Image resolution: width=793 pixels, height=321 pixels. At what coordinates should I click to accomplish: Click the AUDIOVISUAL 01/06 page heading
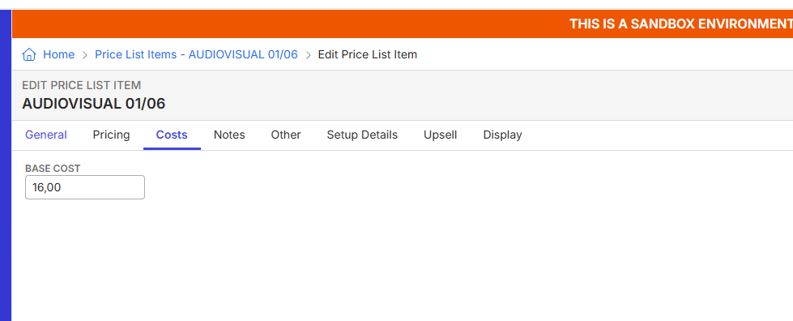point(94,104)
